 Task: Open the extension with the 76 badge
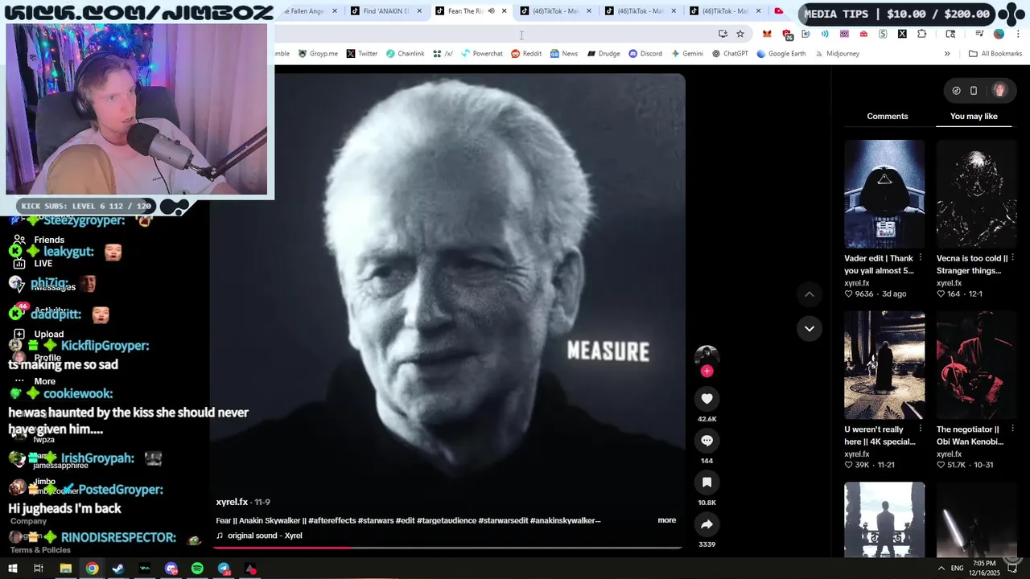[787, 35]
